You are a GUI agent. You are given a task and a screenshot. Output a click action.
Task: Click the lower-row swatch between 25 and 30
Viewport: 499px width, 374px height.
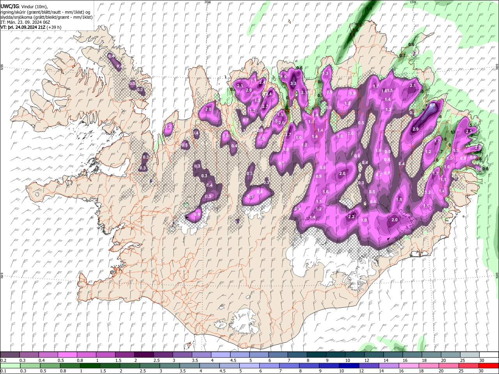click(x=468, y=365)
